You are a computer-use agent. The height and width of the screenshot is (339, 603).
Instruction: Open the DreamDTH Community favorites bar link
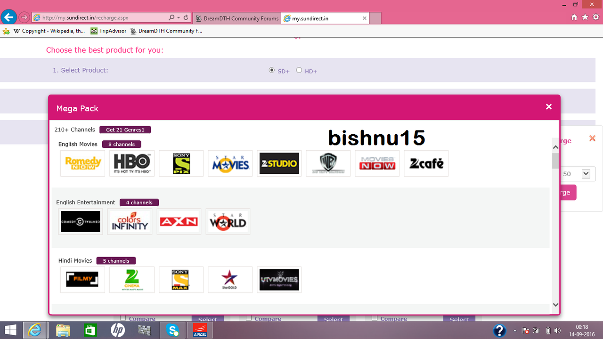[x=166, y=31]
